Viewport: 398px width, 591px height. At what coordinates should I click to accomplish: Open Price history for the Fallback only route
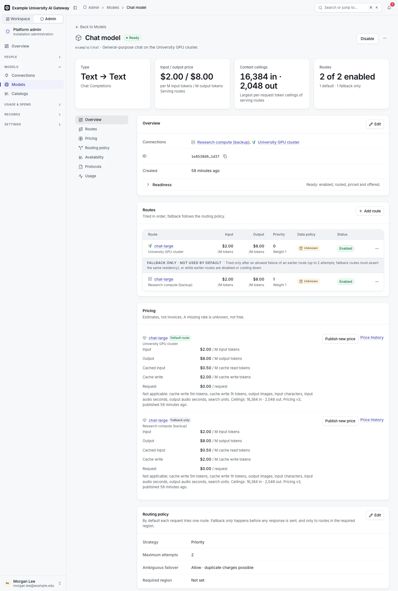372,420
